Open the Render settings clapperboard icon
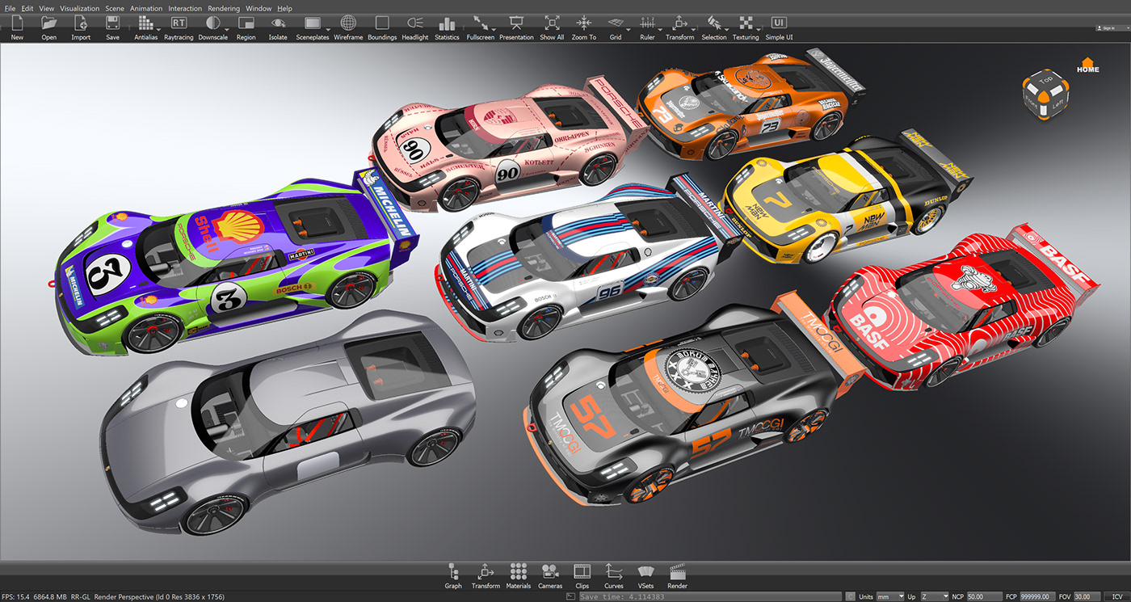Viewport: 1131px width, 602px height. click(677, 575)
